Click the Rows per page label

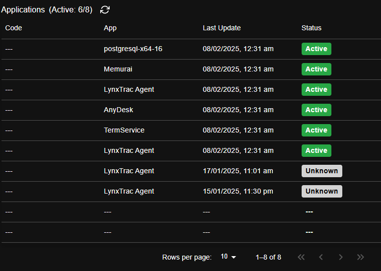tap(187, 257)
